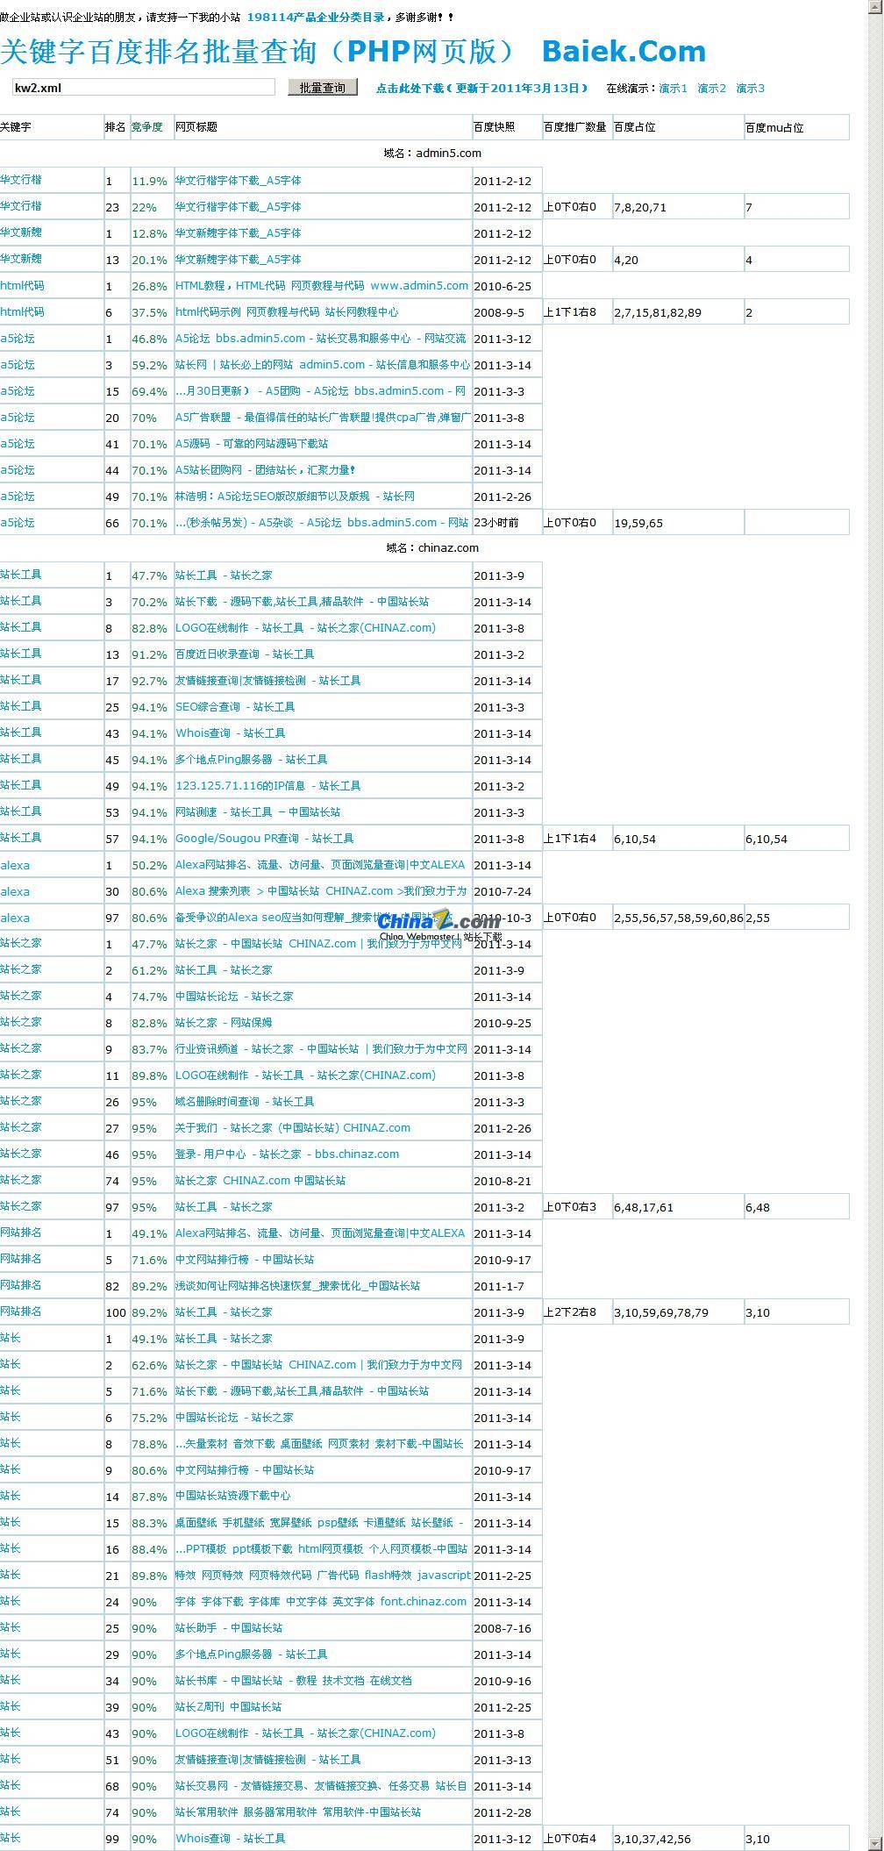Open the 网站排名 keyword link ranked 82

tap(21, 1285)
